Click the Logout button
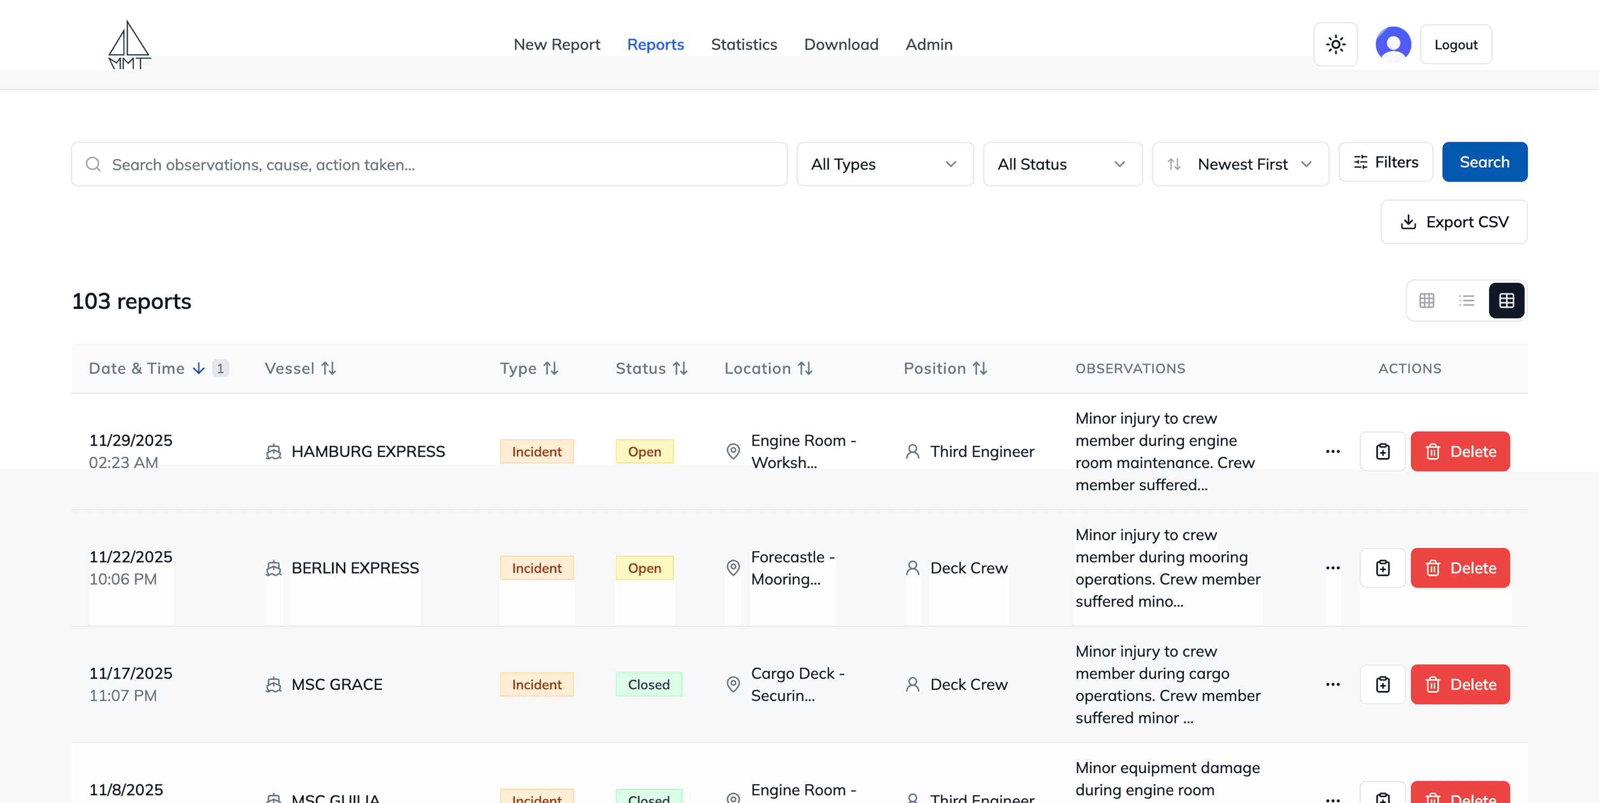 tap(1455, 45)
